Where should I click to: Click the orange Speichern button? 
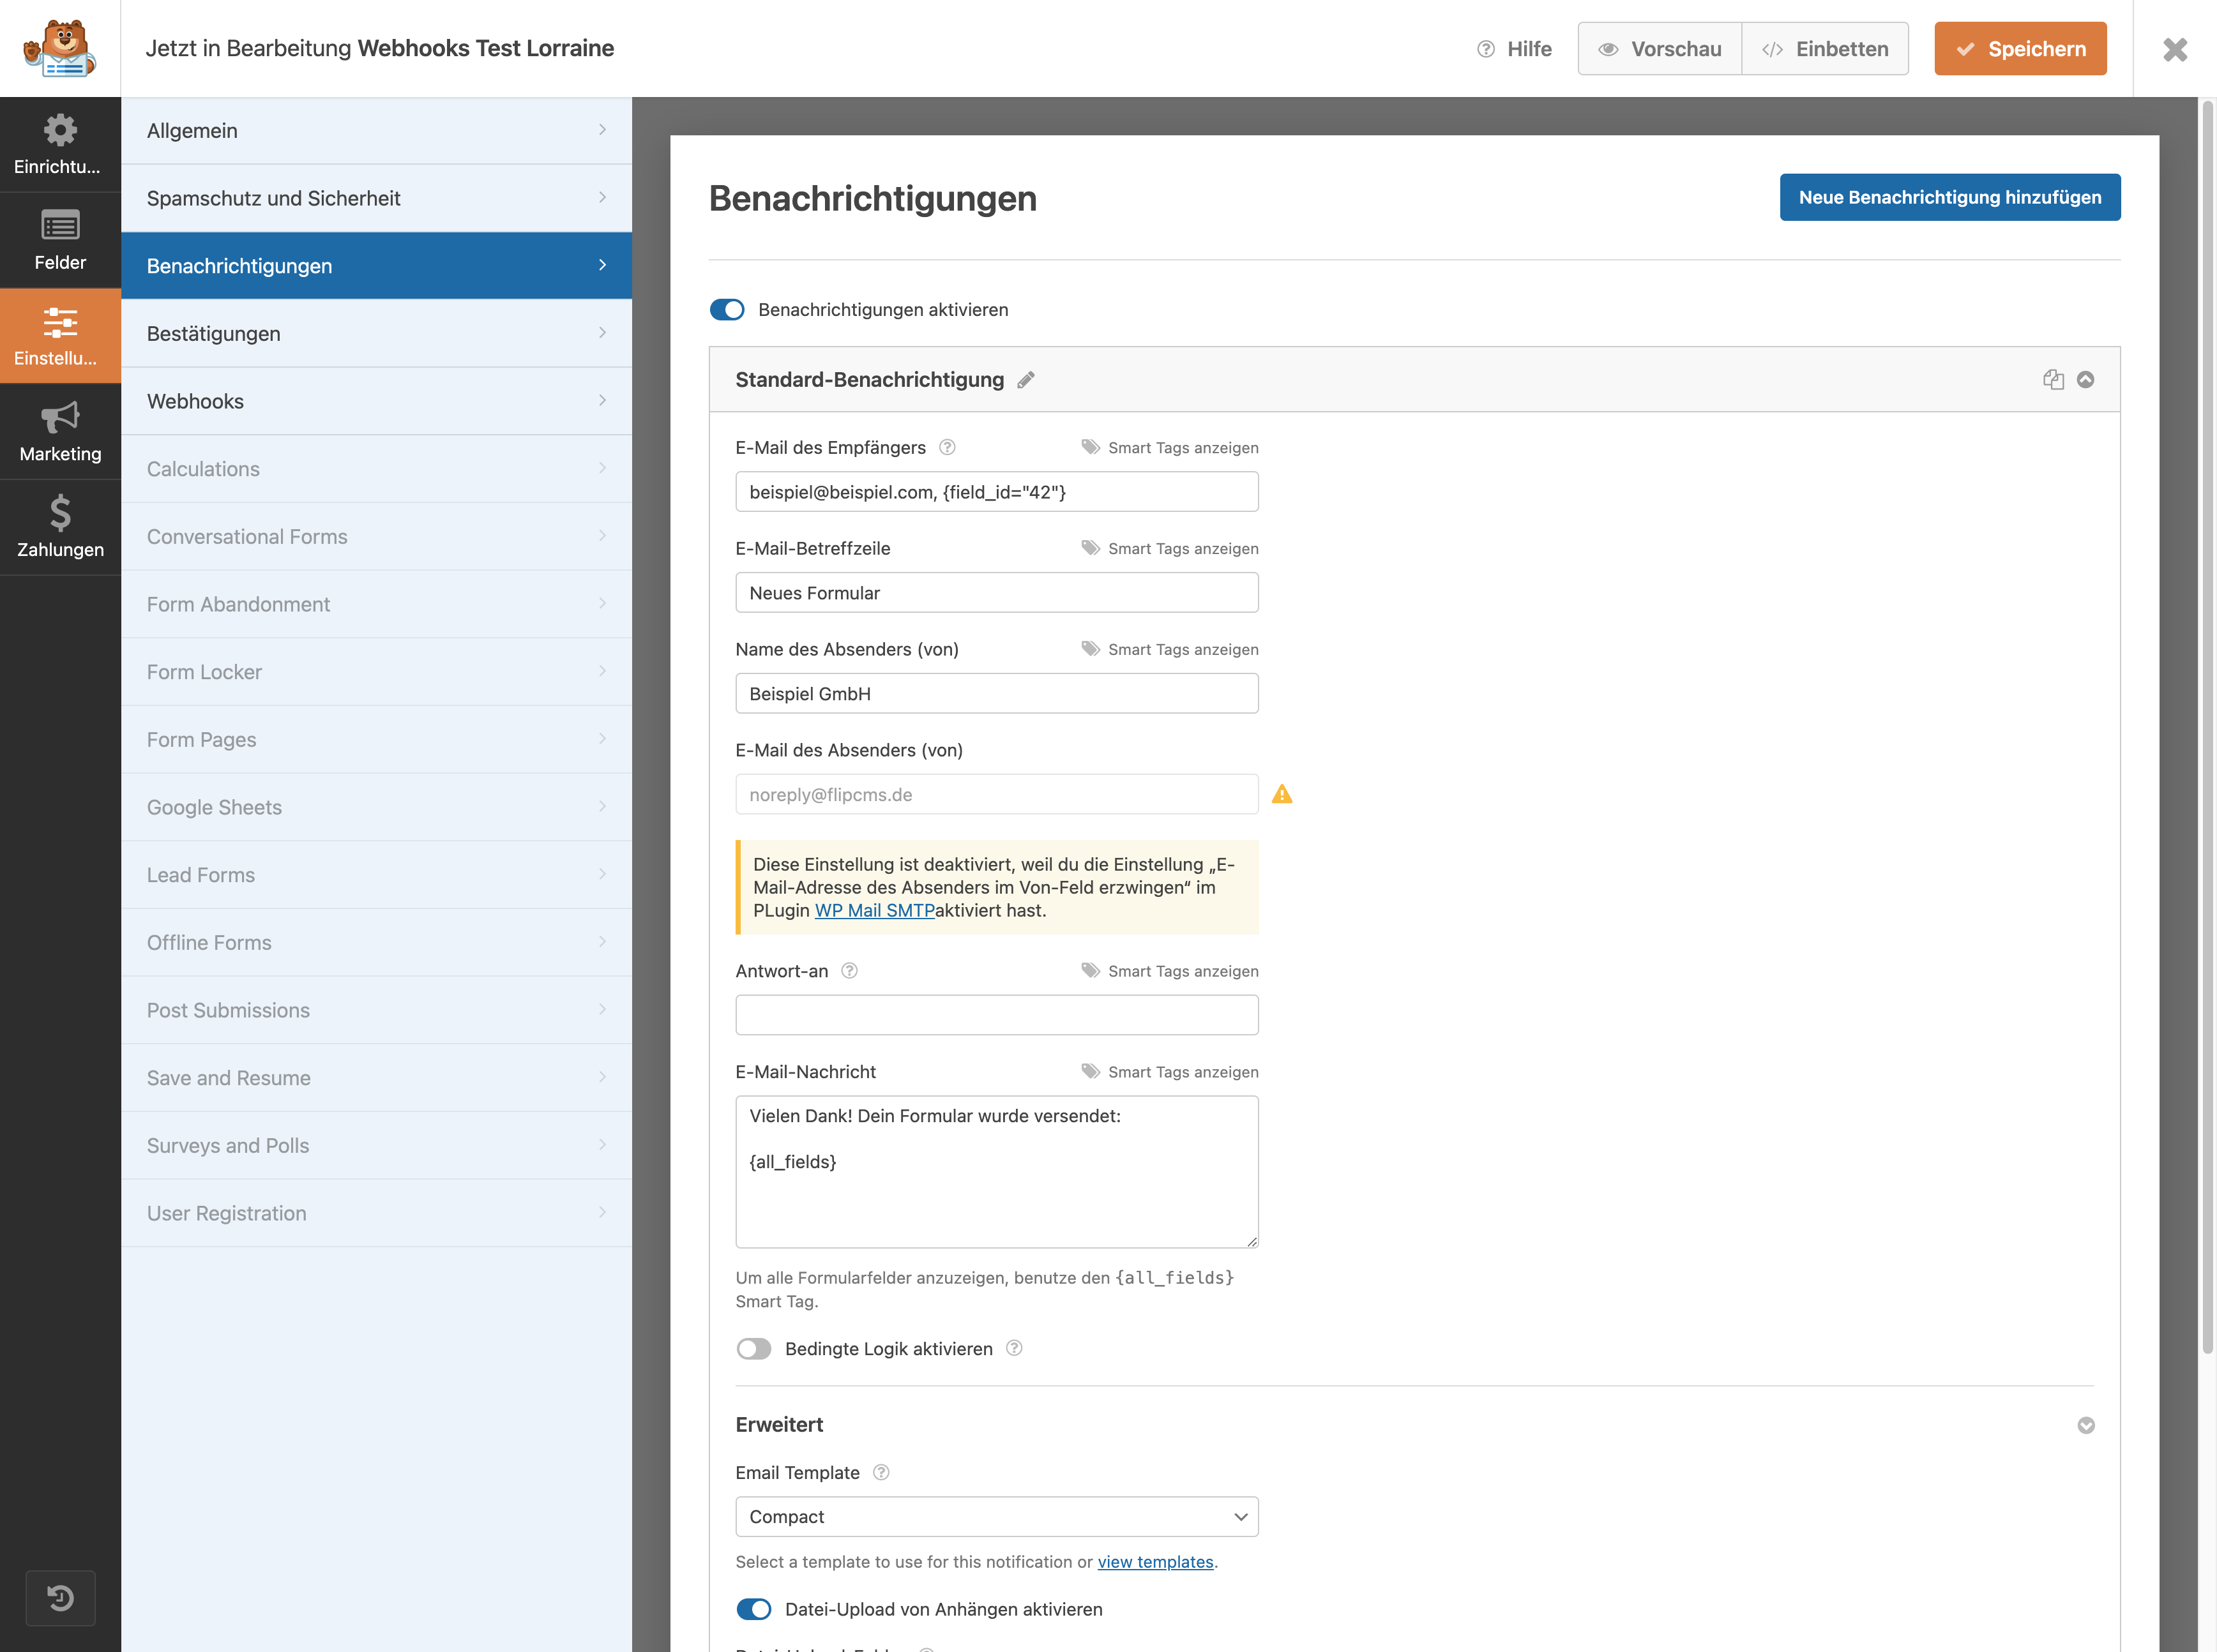point(2020,49)
